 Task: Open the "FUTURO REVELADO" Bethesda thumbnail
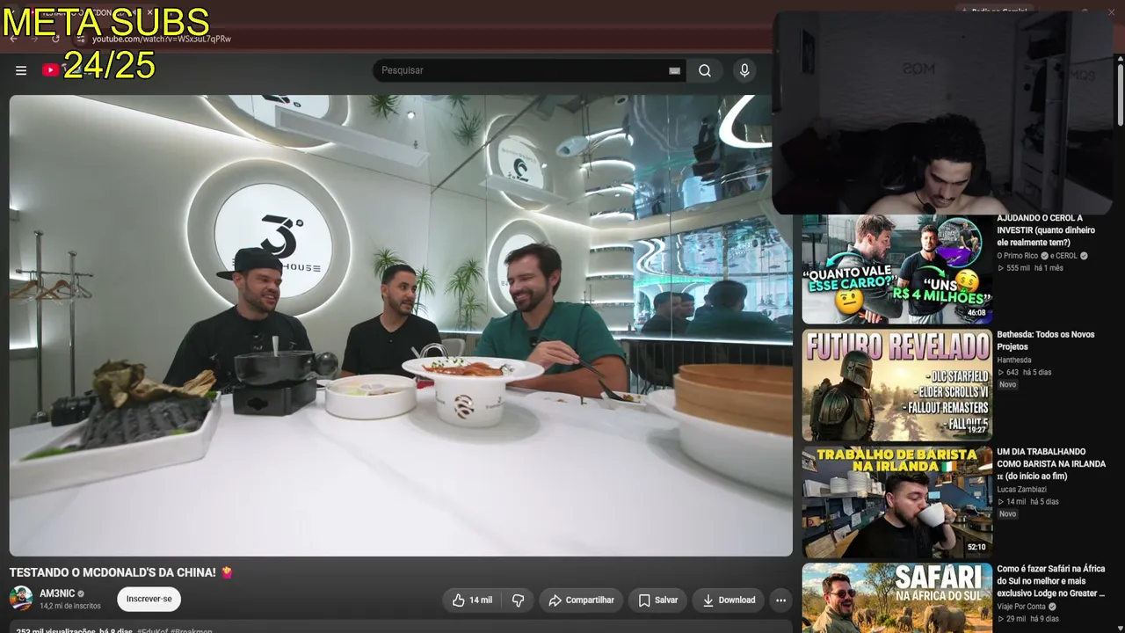(x=896, y=385)
